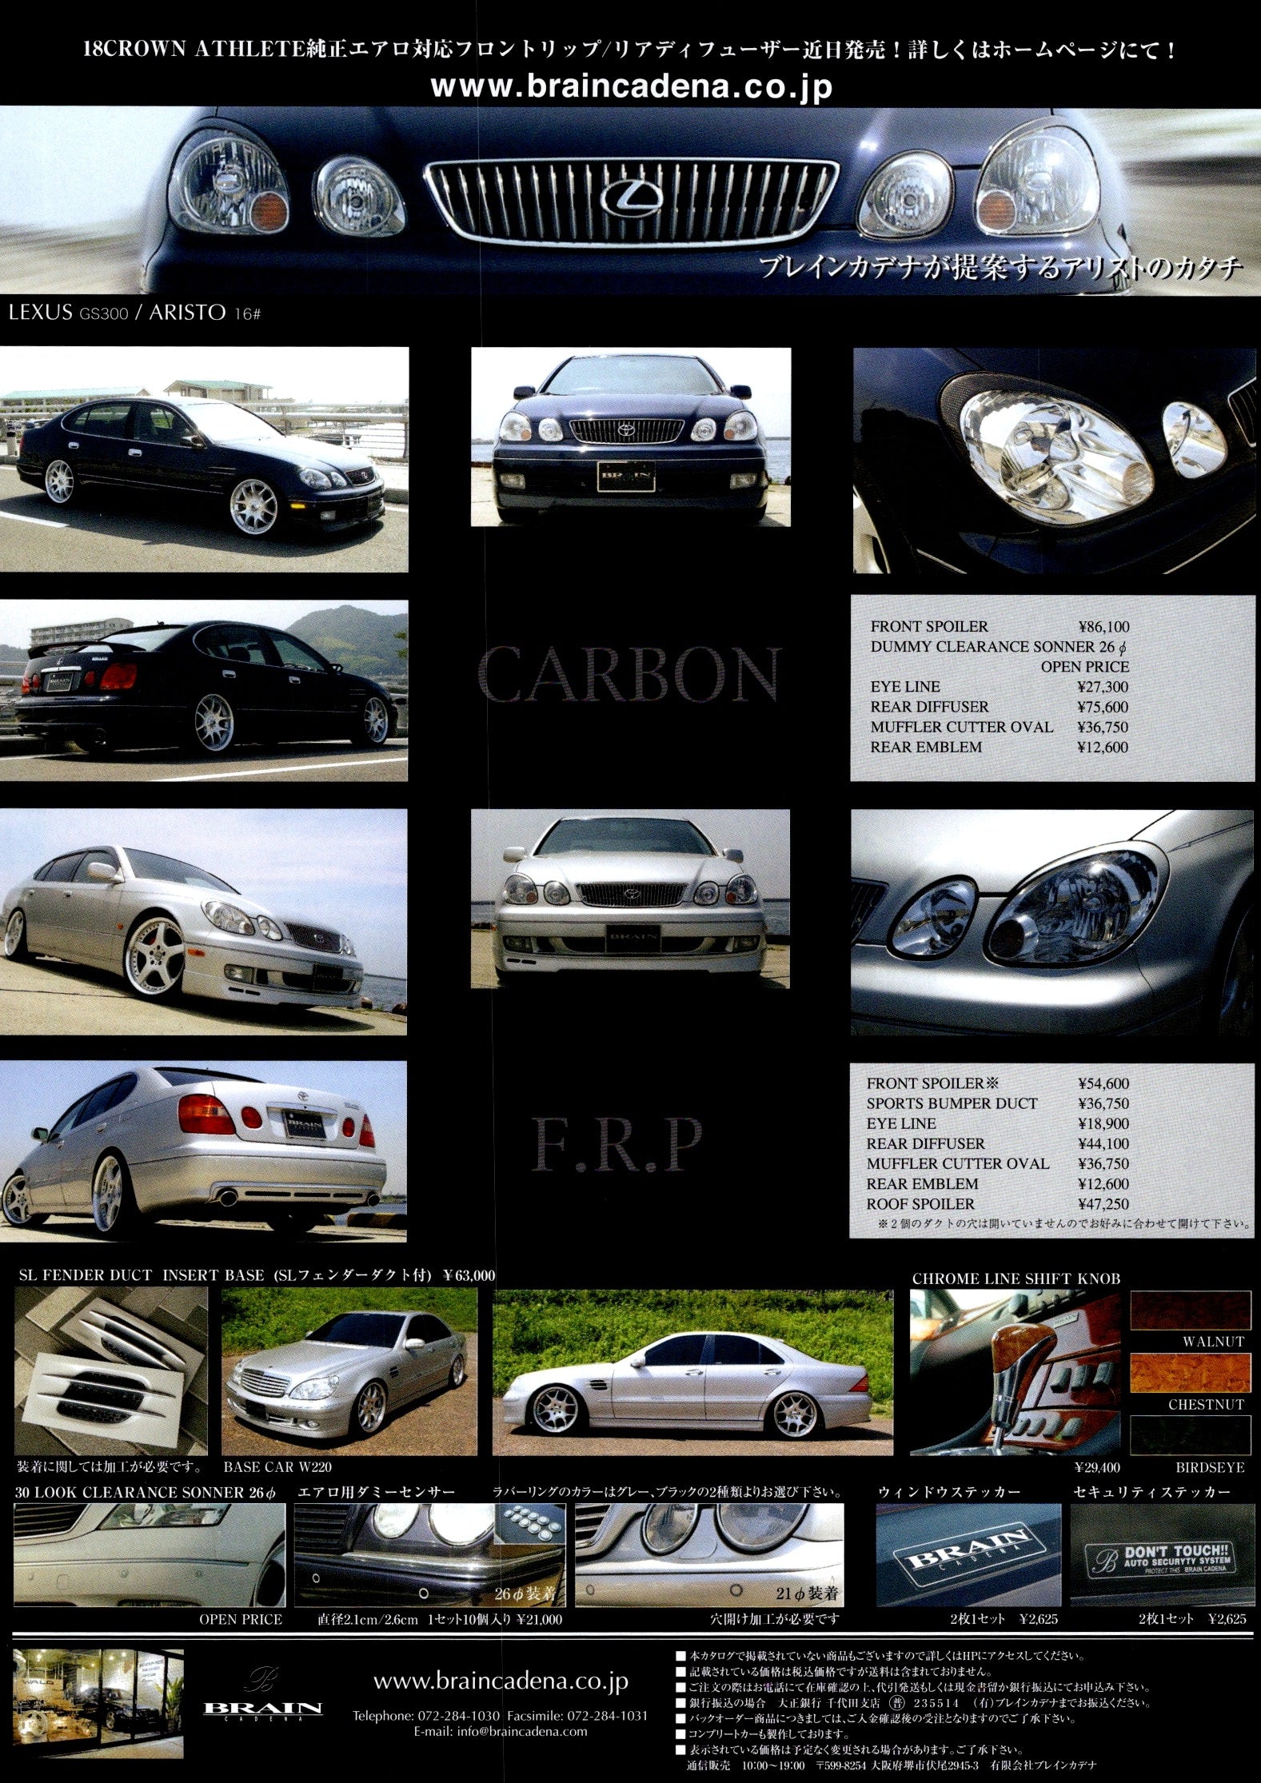This screenshot has width=1261, height=1783.
Task: Click the 'CHROME LINE SHIFT KNOB' heading
Action: pyautogui.click(x=1016, y=1278)
